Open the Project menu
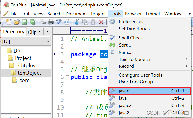 point(98,14)
